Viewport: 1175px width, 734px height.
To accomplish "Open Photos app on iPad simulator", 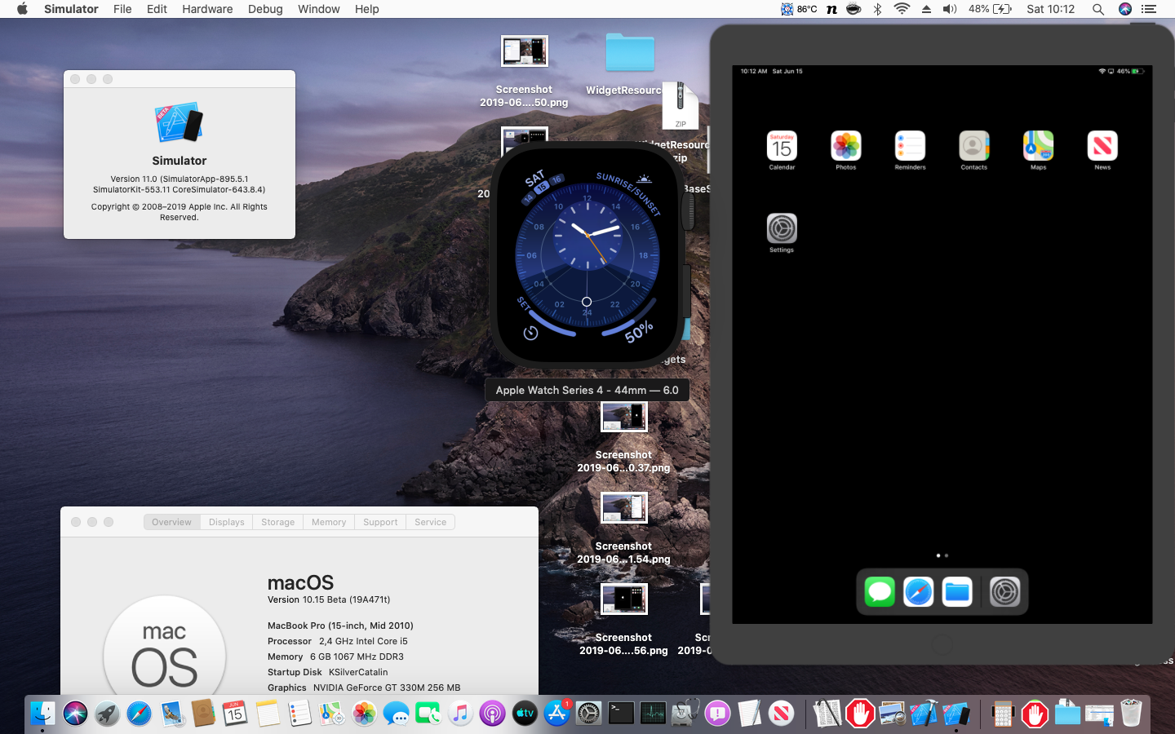I will coord(846,146).
